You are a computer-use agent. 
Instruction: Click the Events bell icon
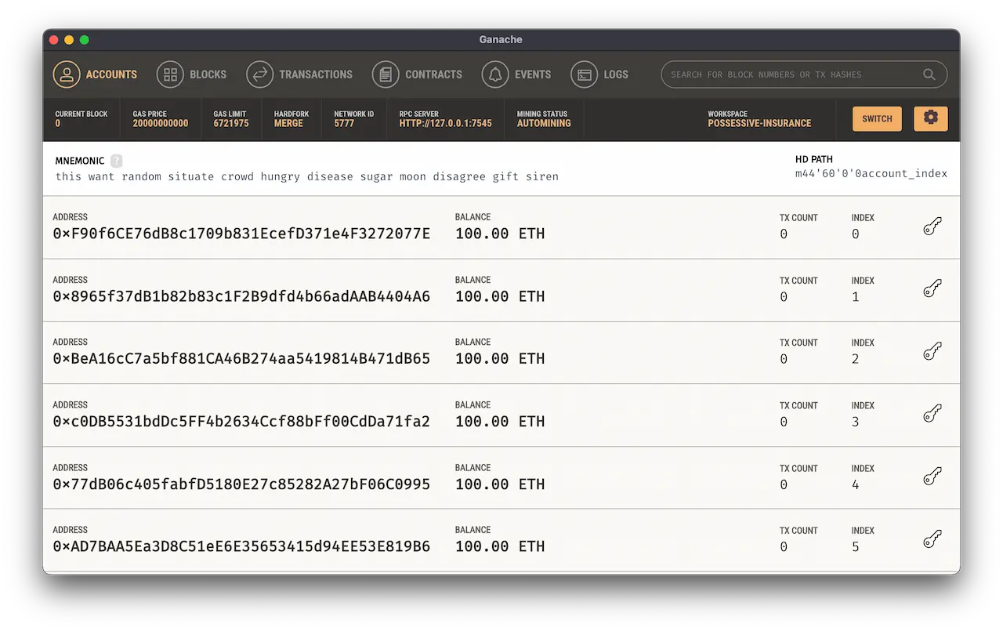coord(495,74)
